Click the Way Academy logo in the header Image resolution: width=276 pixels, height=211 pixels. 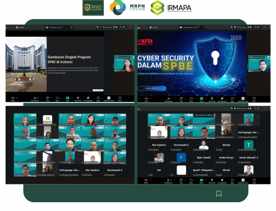click(x=93, y=8)
